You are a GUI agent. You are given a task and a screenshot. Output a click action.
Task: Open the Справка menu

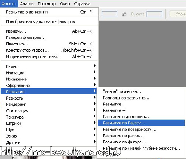(x=82, y=4)
